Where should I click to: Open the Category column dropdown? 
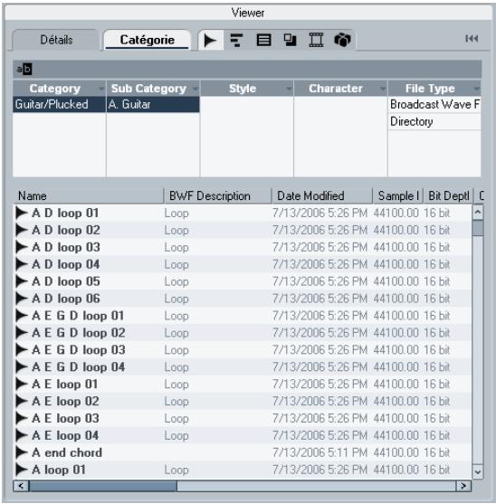(101, 89)
